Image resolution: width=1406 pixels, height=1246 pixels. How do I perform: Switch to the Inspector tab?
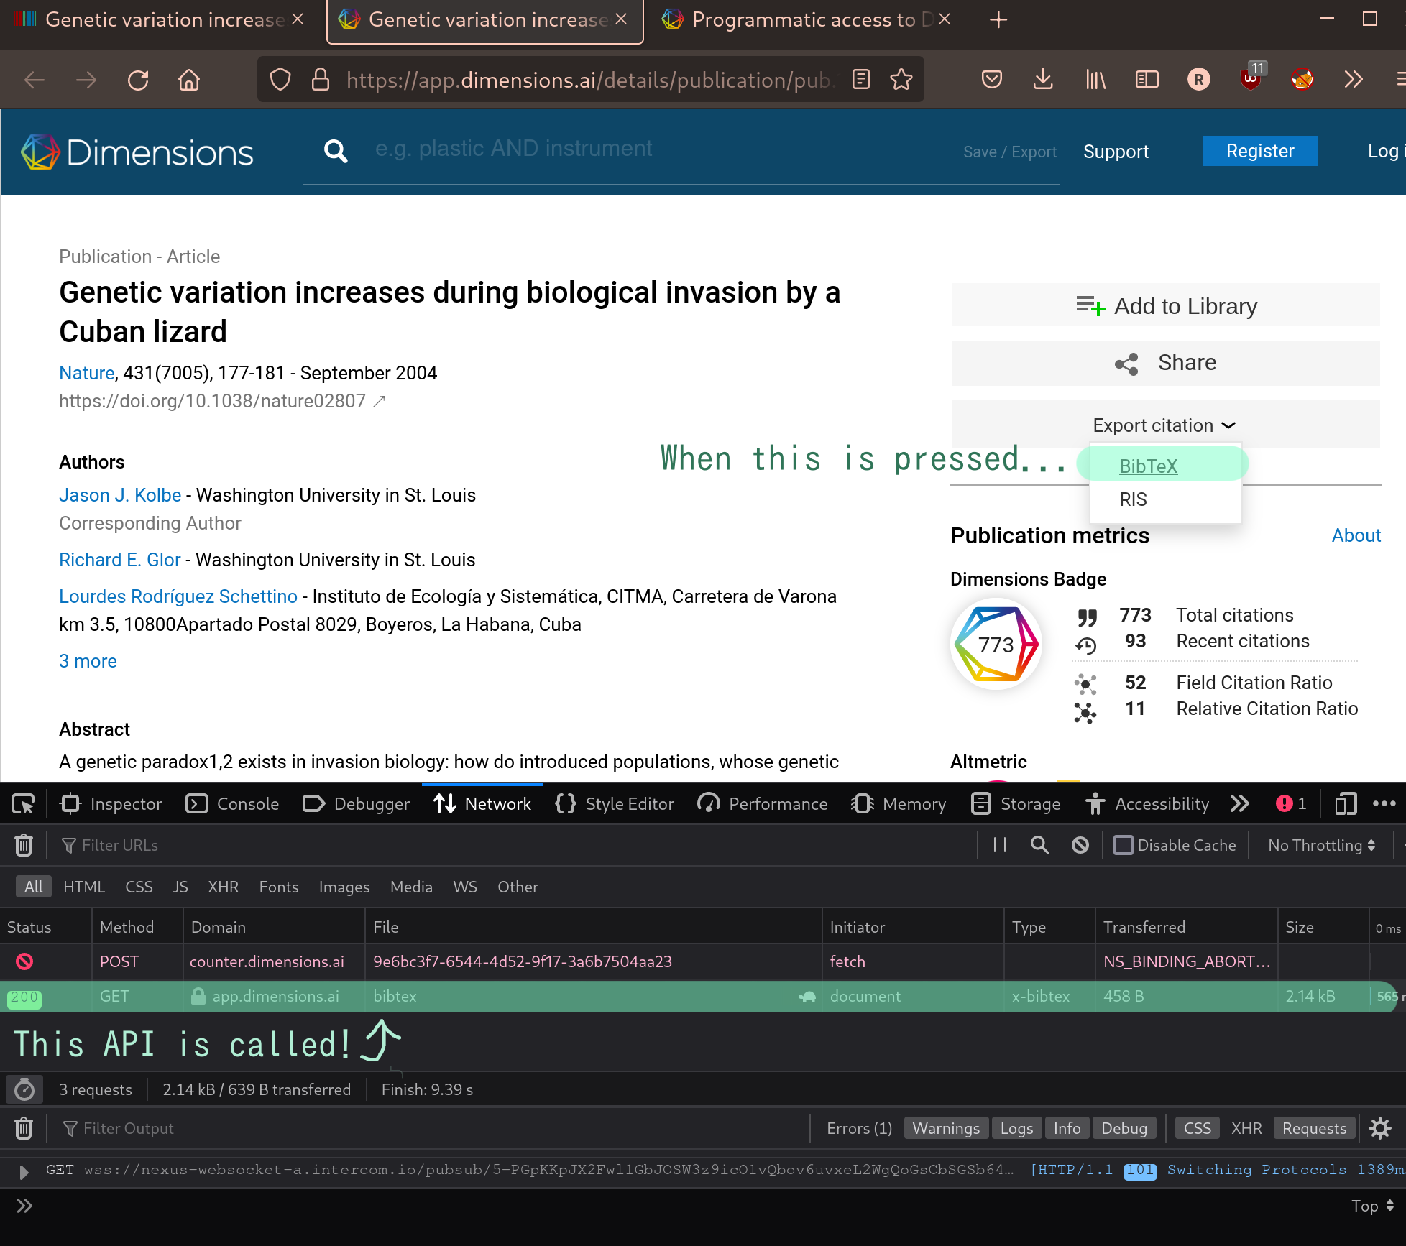(x=112, y=804)
